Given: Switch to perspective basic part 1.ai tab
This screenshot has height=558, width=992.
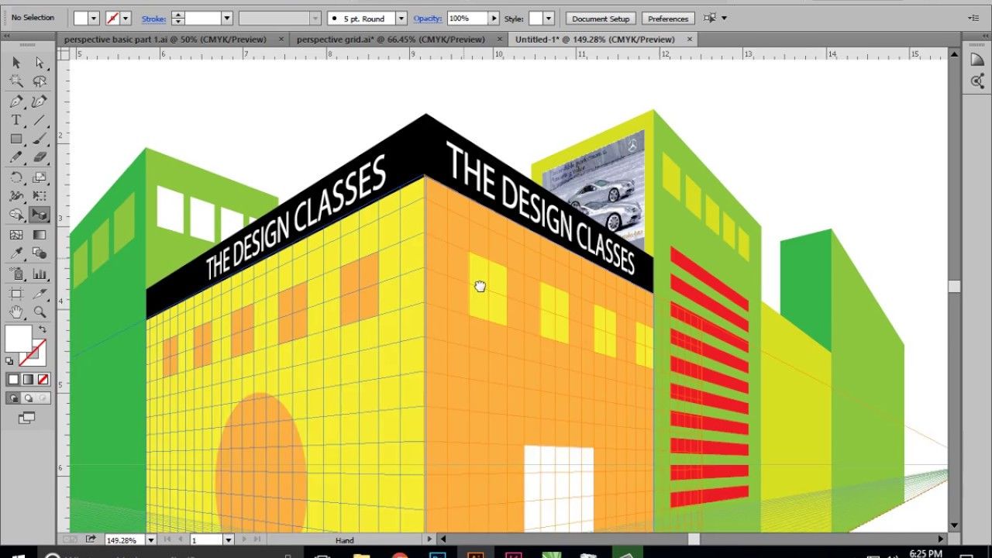Looking at the screenshot, I should pos(165,39).
